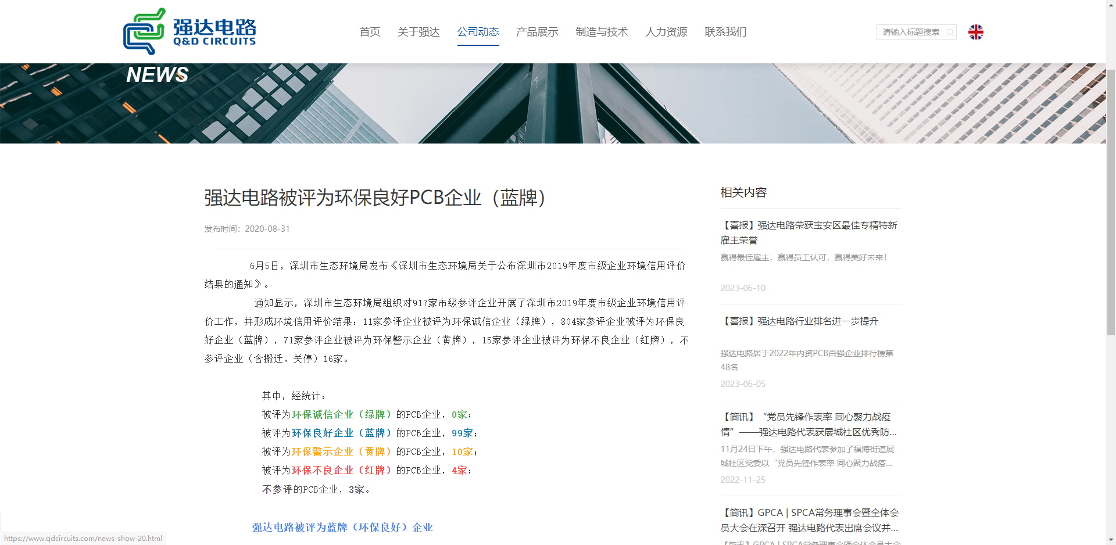This screenshot has width=1116, height=545.
Task: Open the 党员先锋作表率 news article
Action: coord(809,424)
